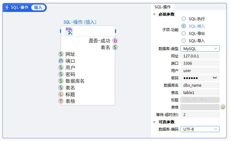
Task: Switch to the SQL-操作 properties tab
Action: tap(163, 7)
